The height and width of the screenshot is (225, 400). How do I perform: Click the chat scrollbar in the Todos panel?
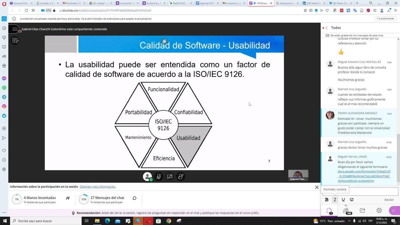pos(398,158)
